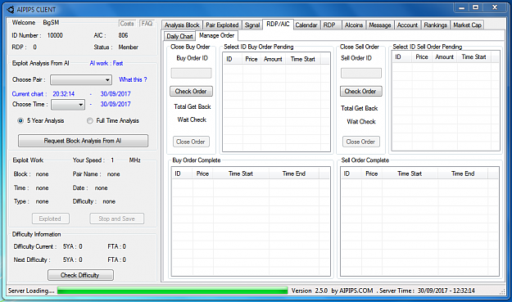The height and width of the screenshot is (302, 512).
Task: Click the window resize grip in status bar
Action: 503,291
